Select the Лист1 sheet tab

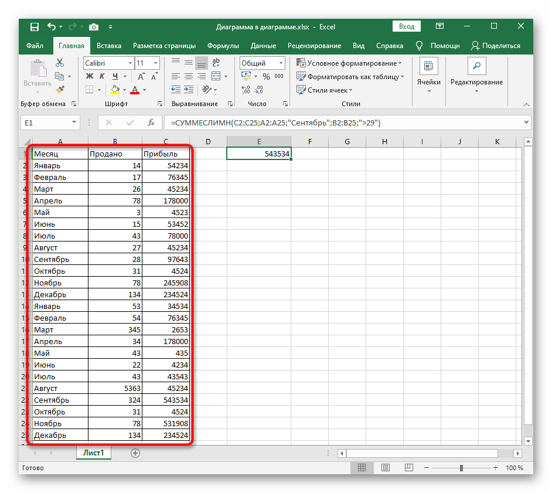point(93,453)
